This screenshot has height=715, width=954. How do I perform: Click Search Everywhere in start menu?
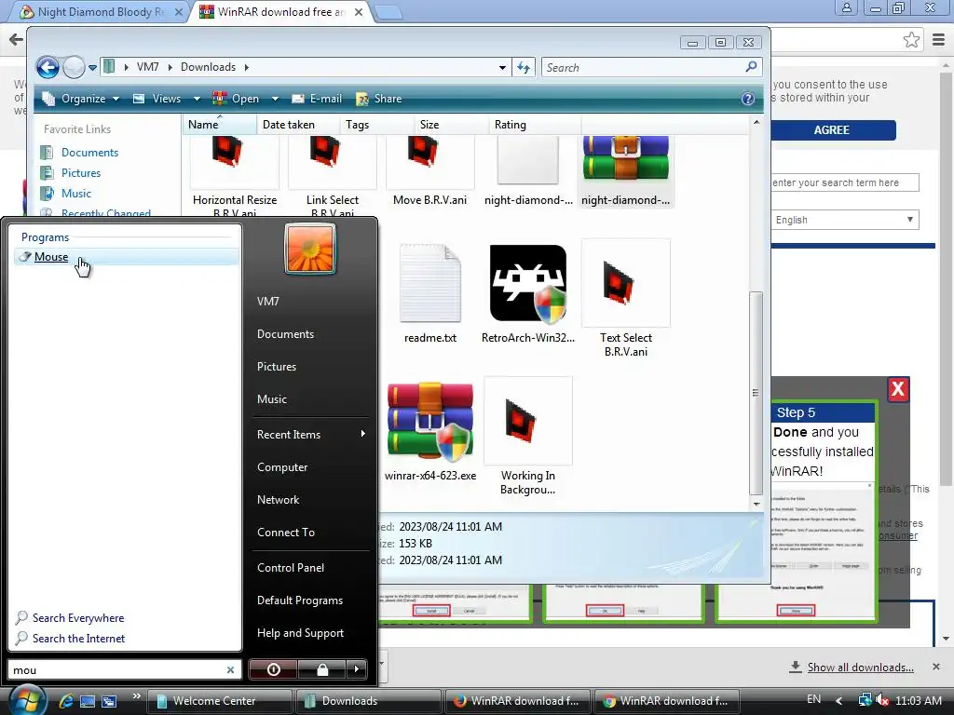pyautogui.click(x=78, y=618)
